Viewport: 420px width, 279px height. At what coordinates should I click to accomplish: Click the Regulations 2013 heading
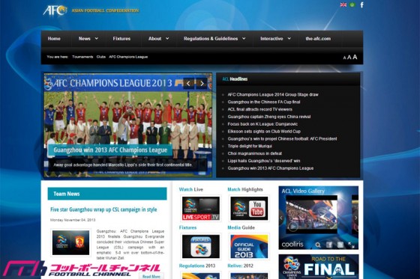point(197,266)
